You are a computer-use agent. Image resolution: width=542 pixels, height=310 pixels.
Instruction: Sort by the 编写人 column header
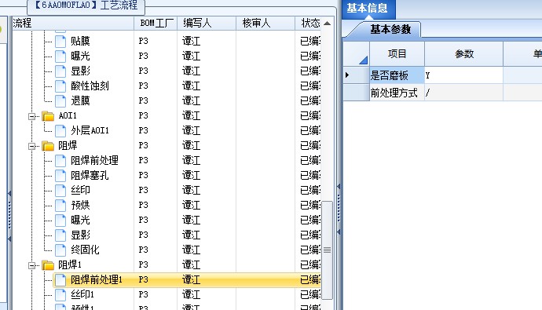(207, 23)
